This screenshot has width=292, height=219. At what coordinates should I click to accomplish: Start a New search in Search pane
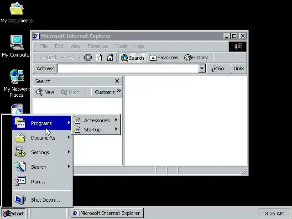(x=45, y=92)
